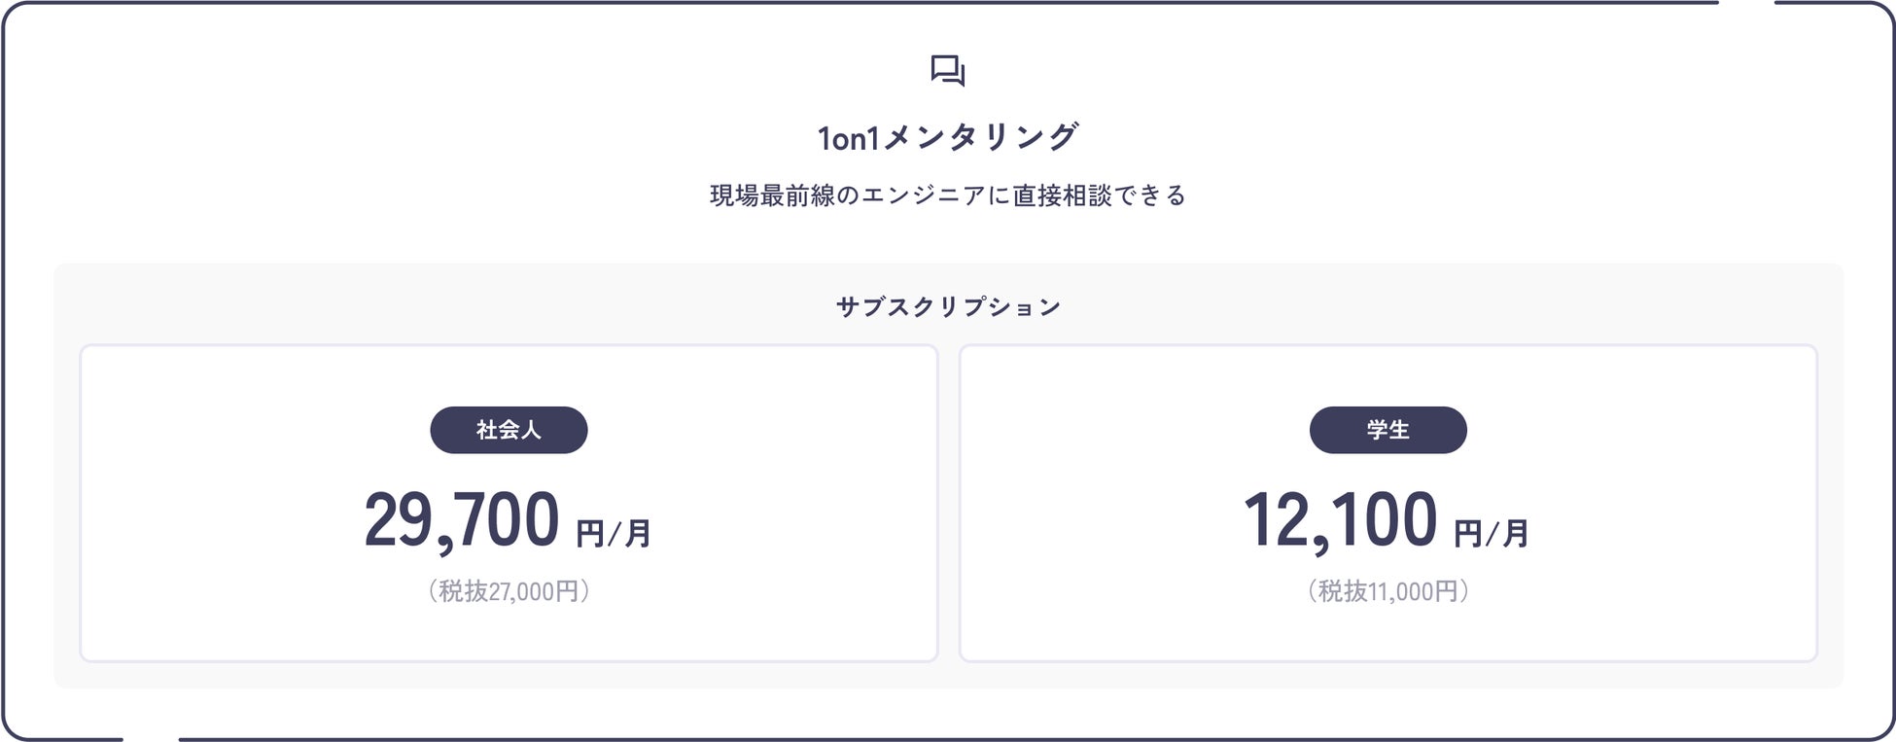Click 円/月 beside the 12,100 price

(x=1492, y=533)
